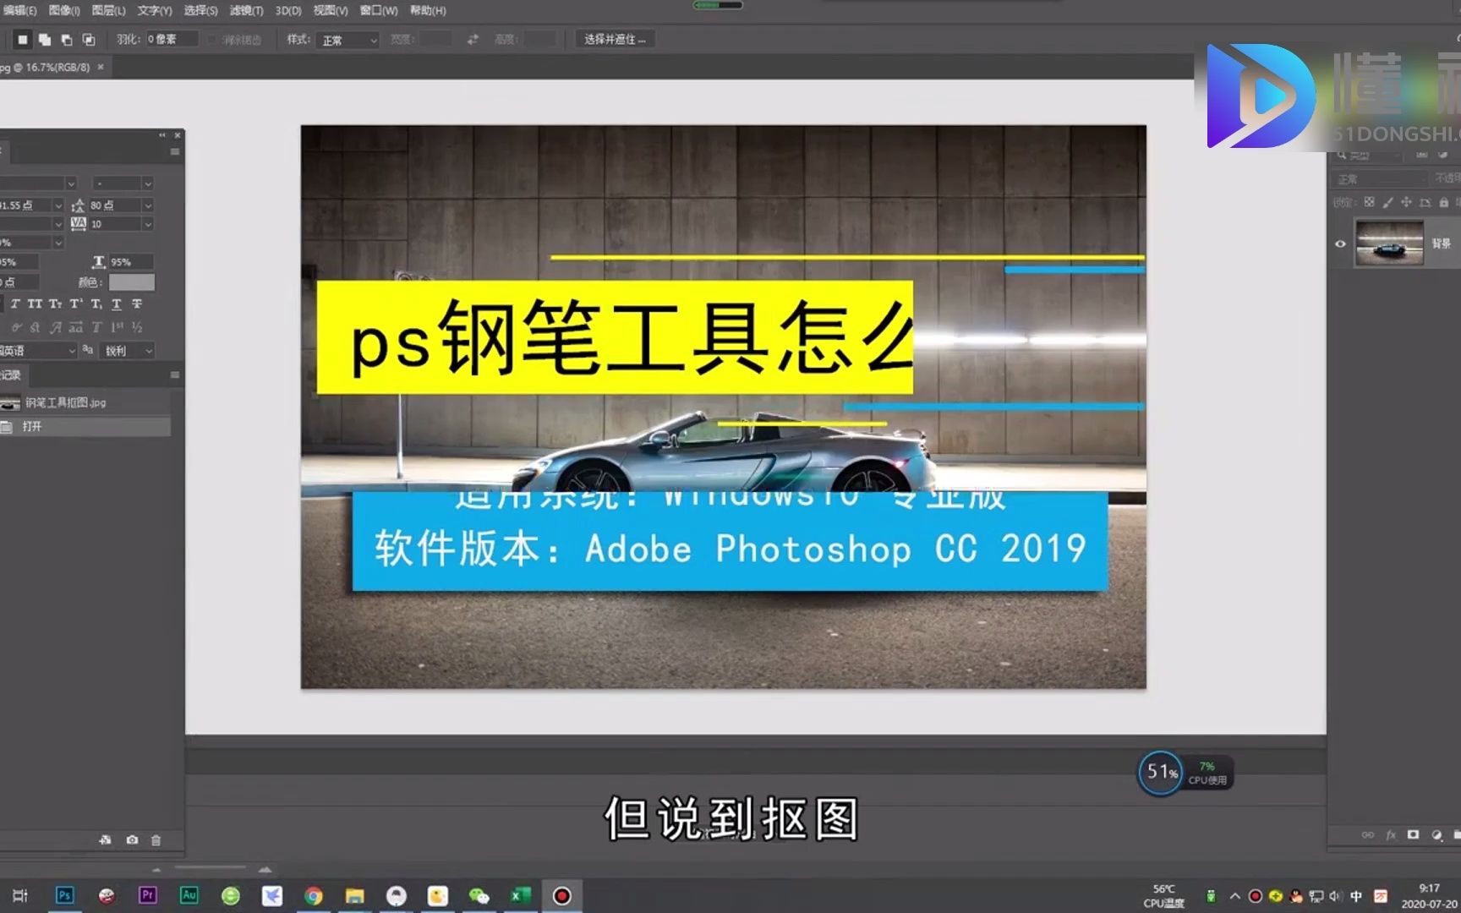
Task: Select the New Selection mode icon
Action: 24,39
